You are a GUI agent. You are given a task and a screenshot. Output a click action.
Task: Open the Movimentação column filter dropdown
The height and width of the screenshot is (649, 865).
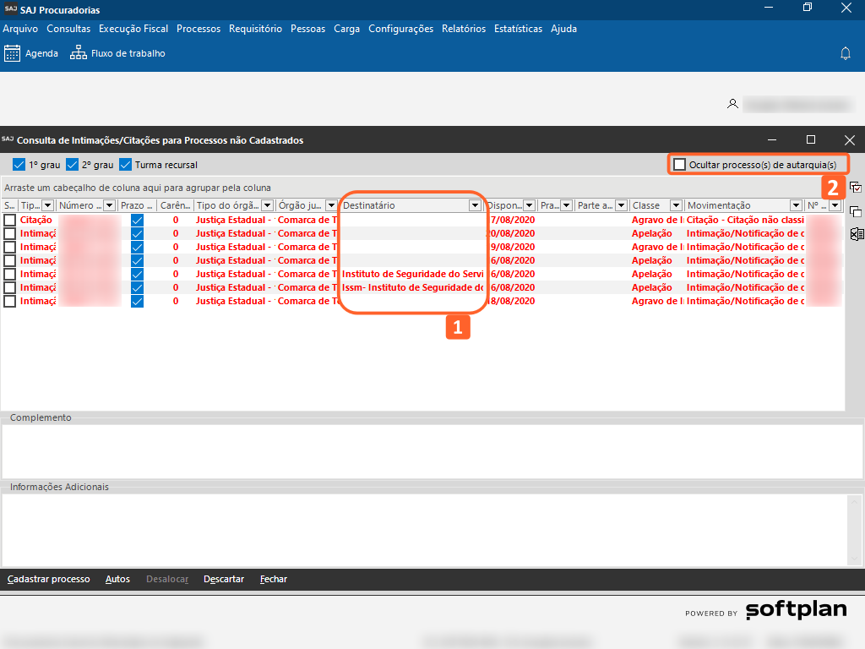(x=796, y=205)
